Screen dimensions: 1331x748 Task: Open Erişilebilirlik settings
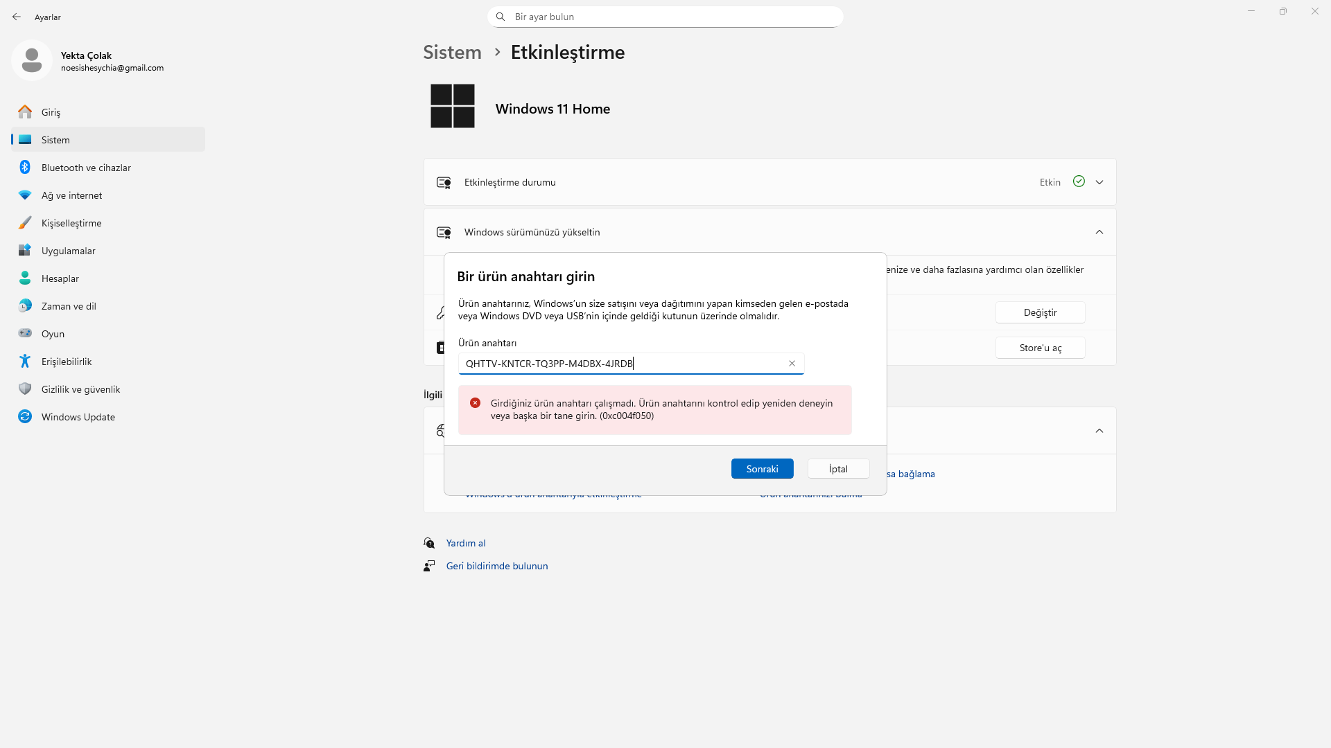[108, 361]
